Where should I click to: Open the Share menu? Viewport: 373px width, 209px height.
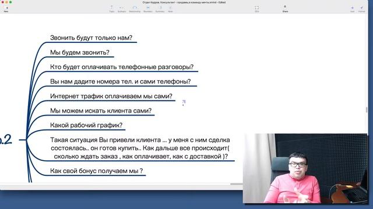click(285, 9)
